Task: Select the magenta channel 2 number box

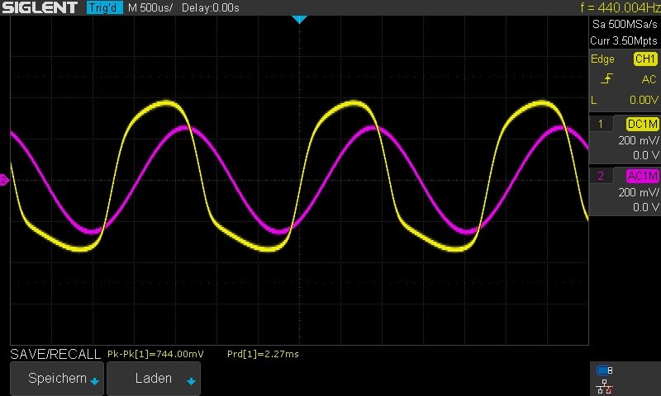Action: pos(601,176)
